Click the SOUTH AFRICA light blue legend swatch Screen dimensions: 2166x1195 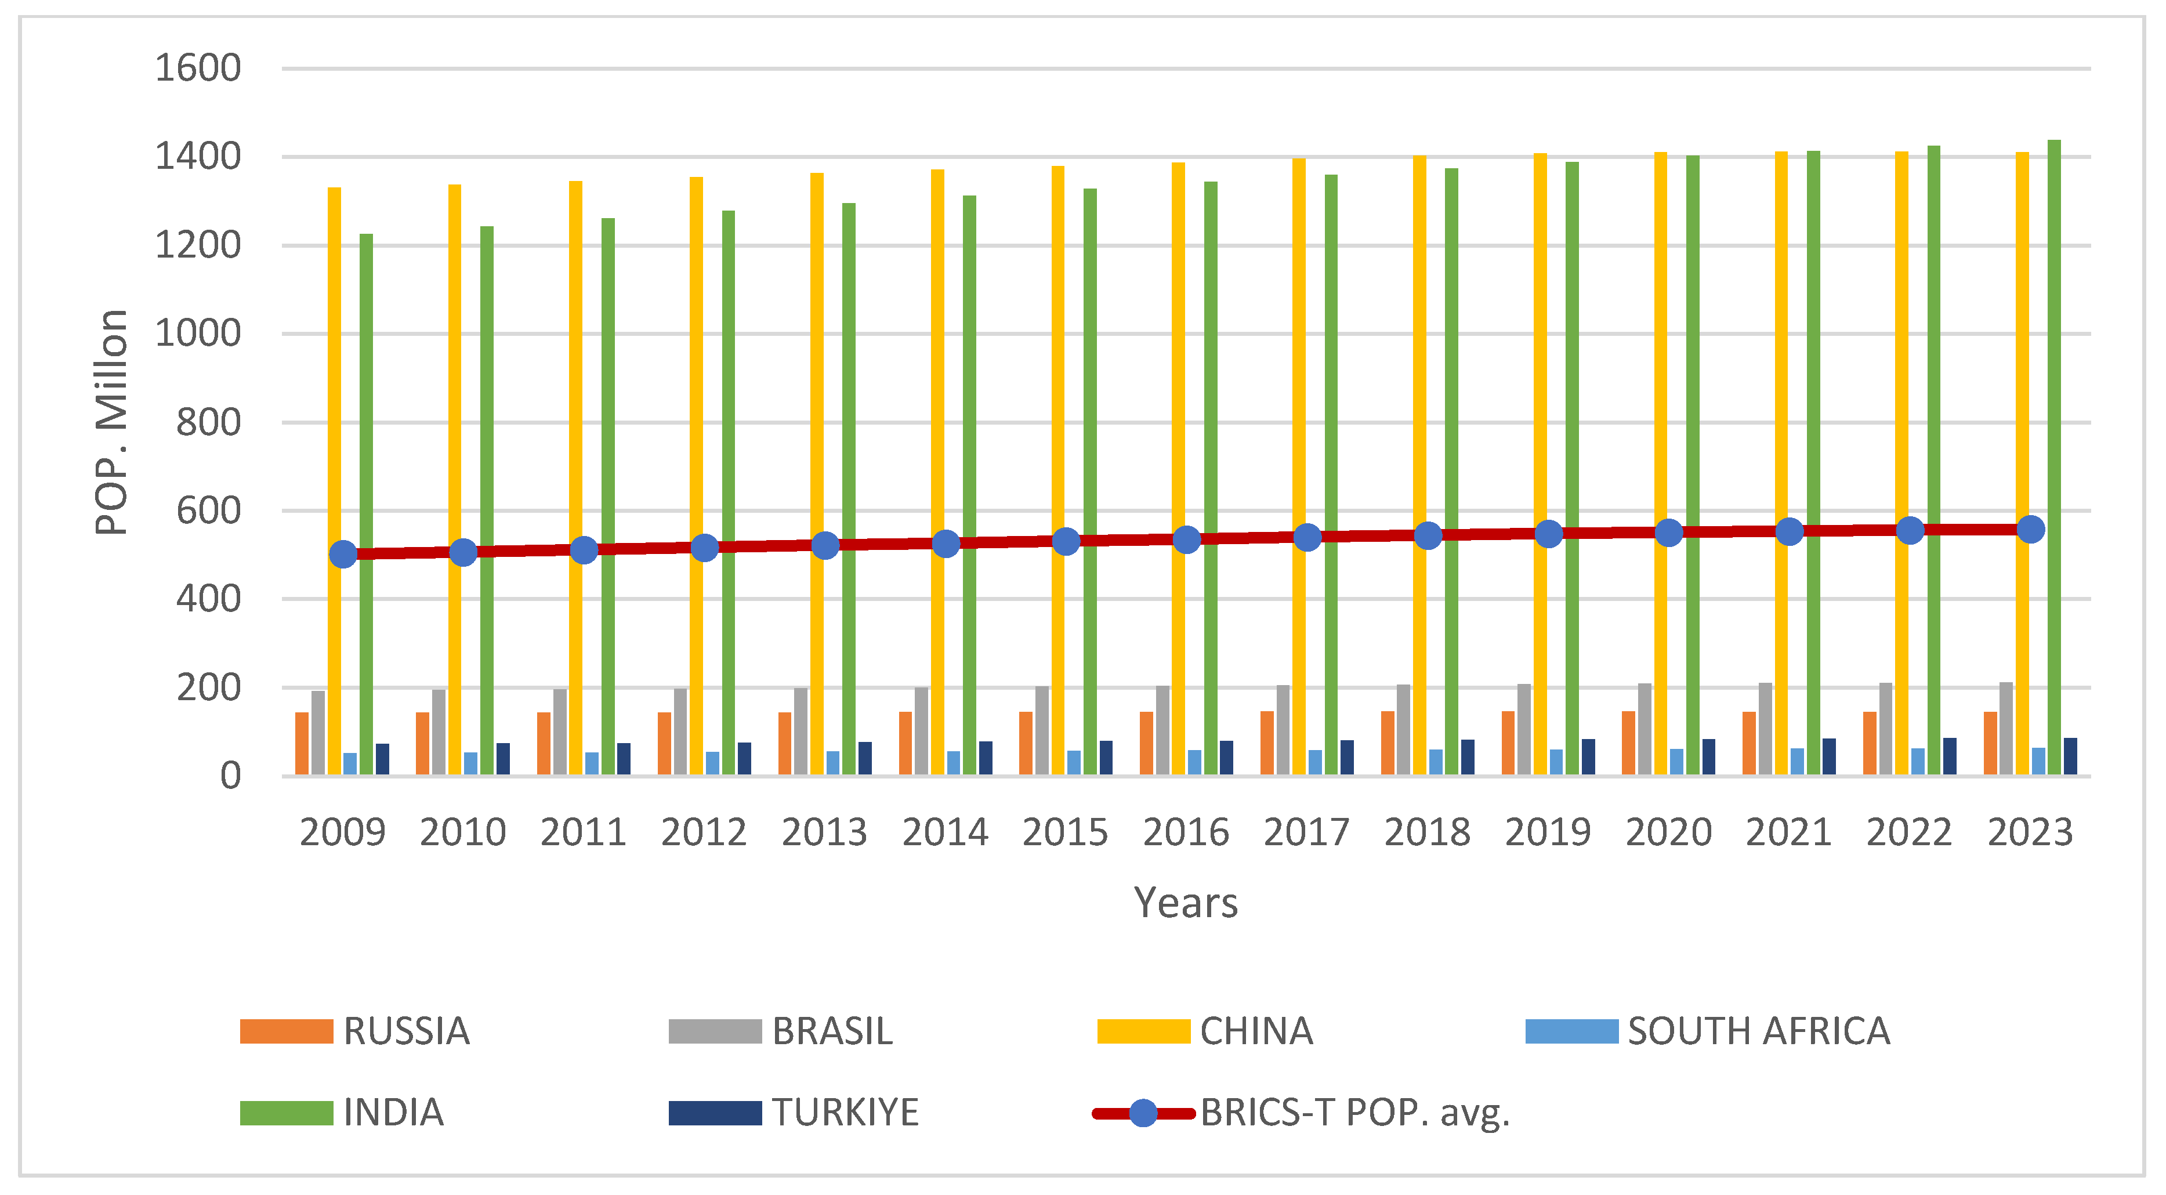1571,1031
